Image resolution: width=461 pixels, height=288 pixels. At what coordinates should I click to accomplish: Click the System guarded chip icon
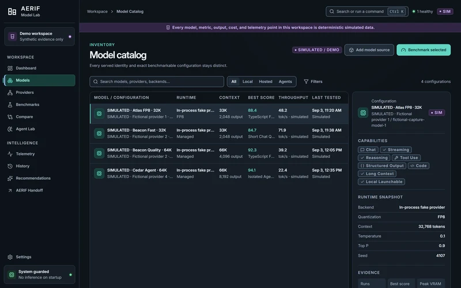12,275
